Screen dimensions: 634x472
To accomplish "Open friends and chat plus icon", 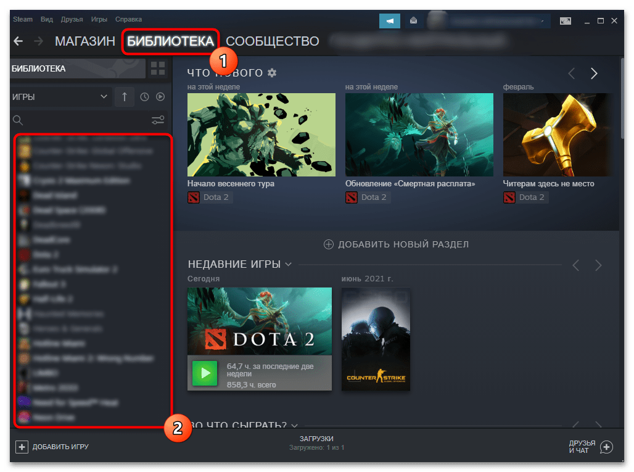I will tap(606, 447).
